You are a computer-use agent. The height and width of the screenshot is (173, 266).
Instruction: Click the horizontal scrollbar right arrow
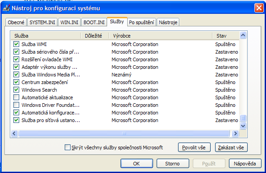pyautogui.click(x=235, y=133)
